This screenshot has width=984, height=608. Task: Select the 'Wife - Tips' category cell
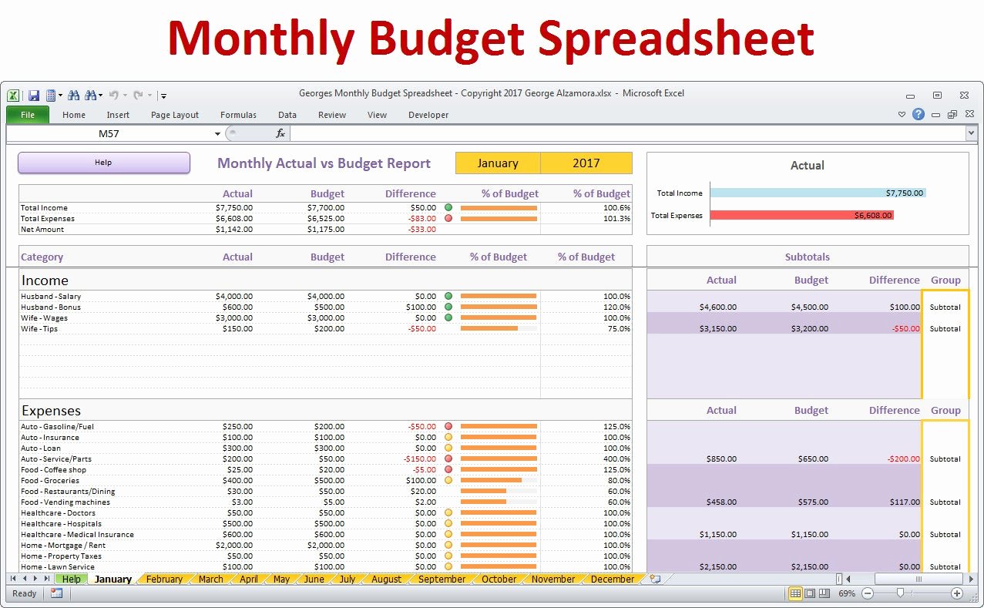coord(39,328)
